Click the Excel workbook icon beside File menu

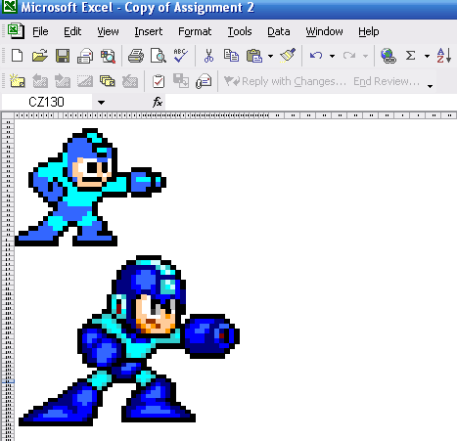[16, 31]
